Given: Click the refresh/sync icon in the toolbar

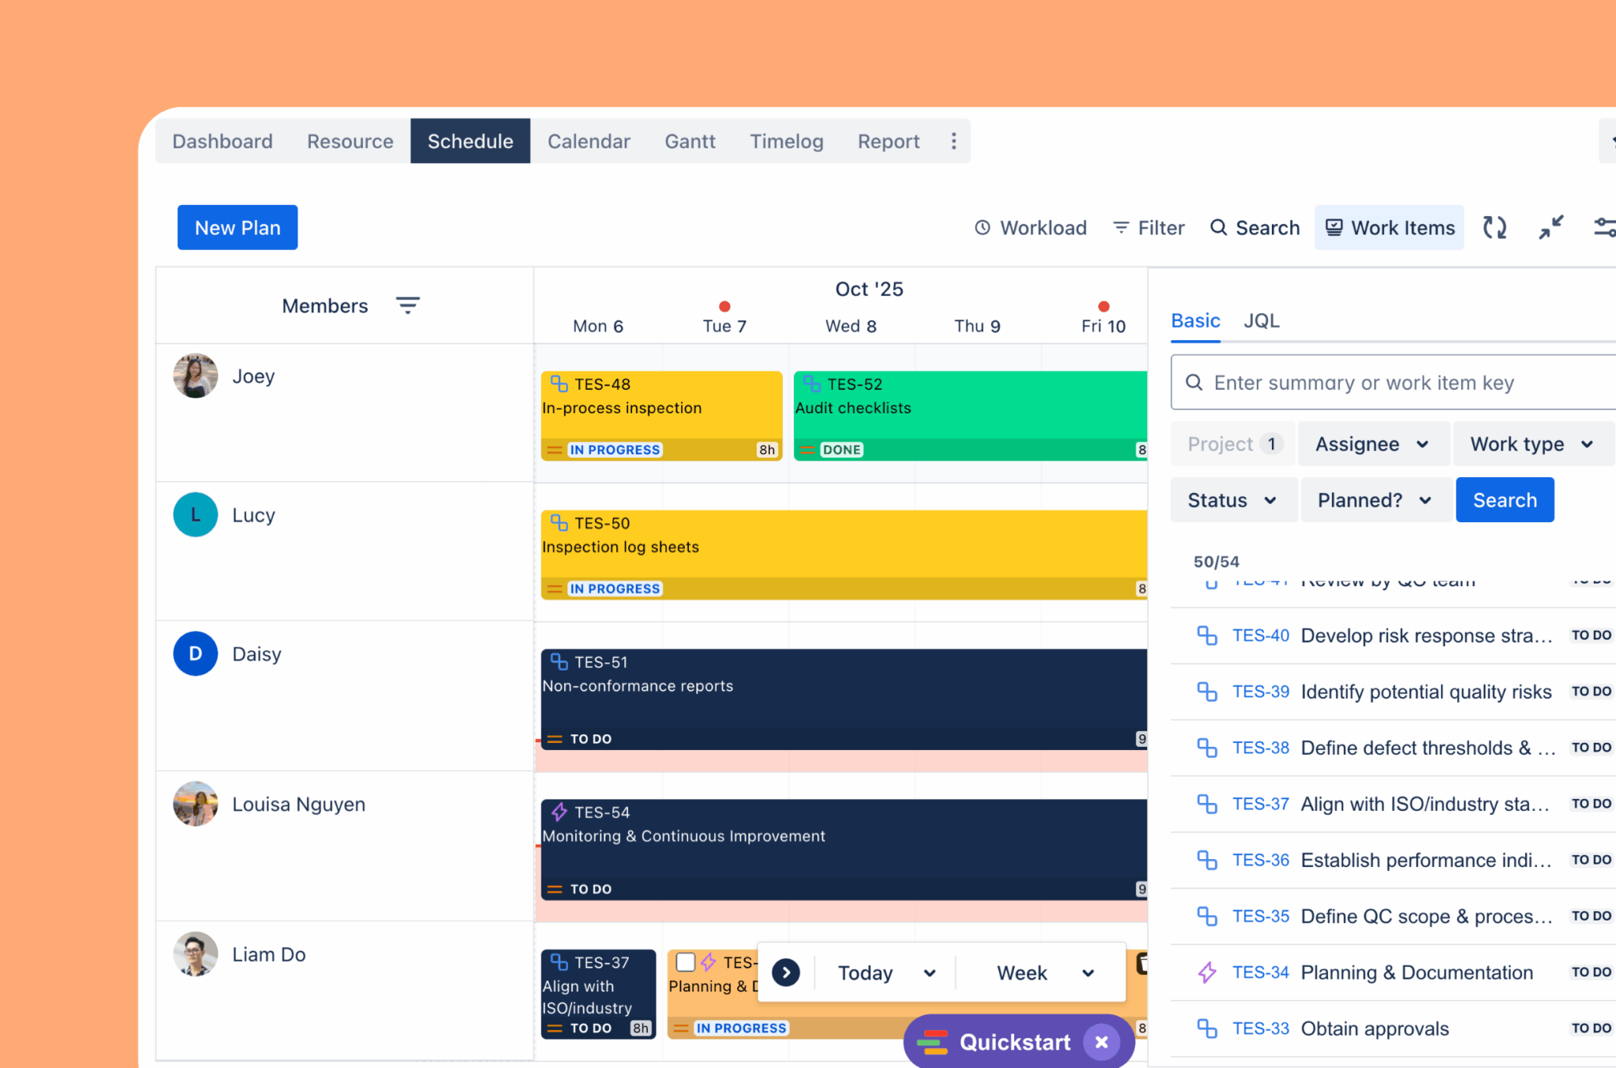Looking at the screenshot, I should coord(1494,227).
